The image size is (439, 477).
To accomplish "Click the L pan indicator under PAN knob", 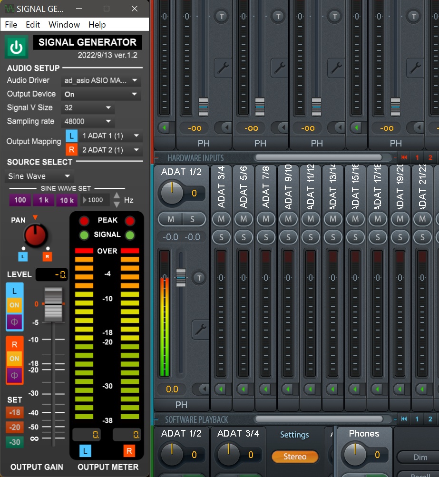I will coord(23,257).
